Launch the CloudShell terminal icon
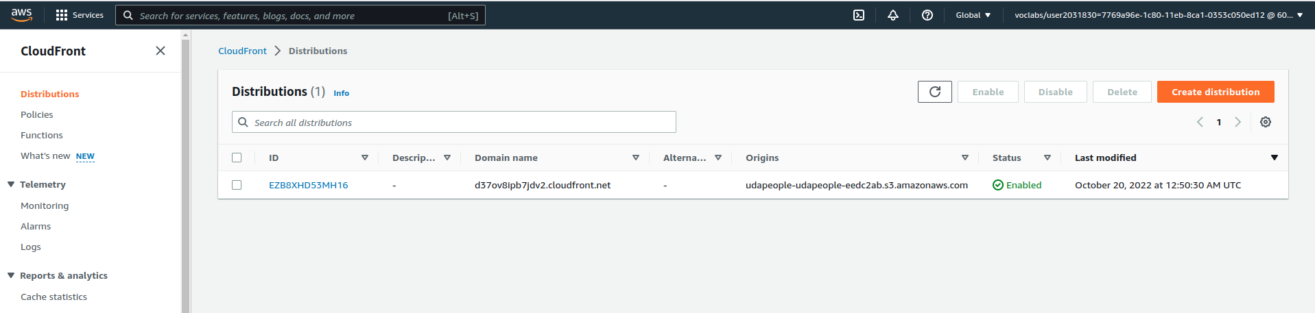1315x313 pixels. click(x=859, y=15)
